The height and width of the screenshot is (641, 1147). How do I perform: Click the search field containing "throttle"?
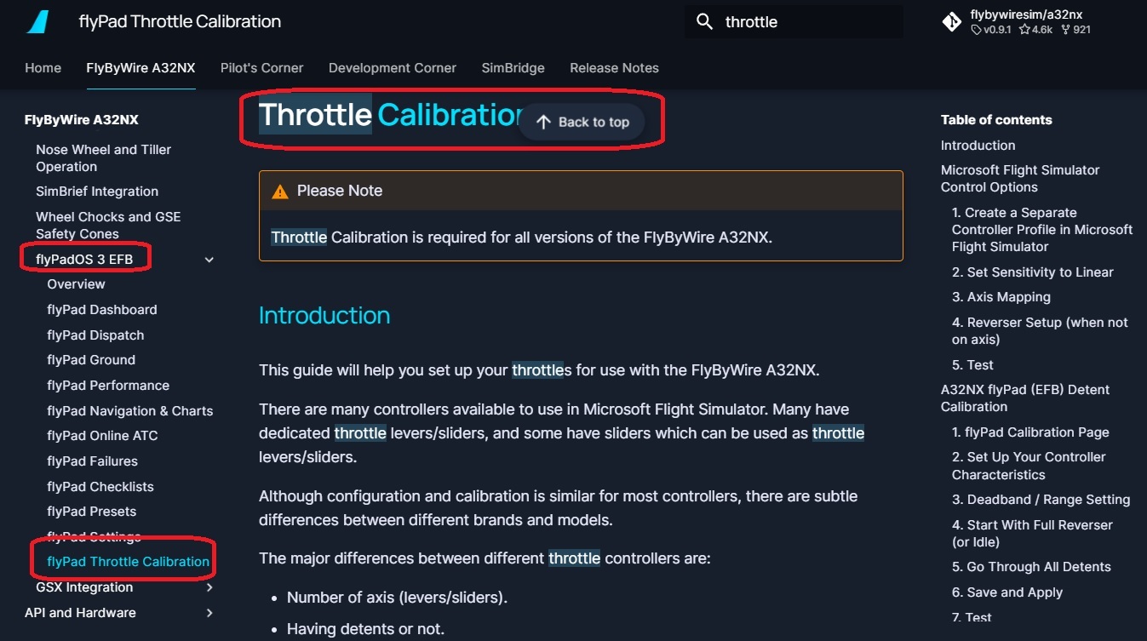point(800,22)
